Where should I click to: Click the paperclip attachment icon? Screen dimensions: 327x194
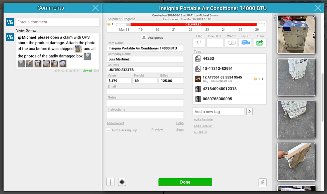click(262, 182)
